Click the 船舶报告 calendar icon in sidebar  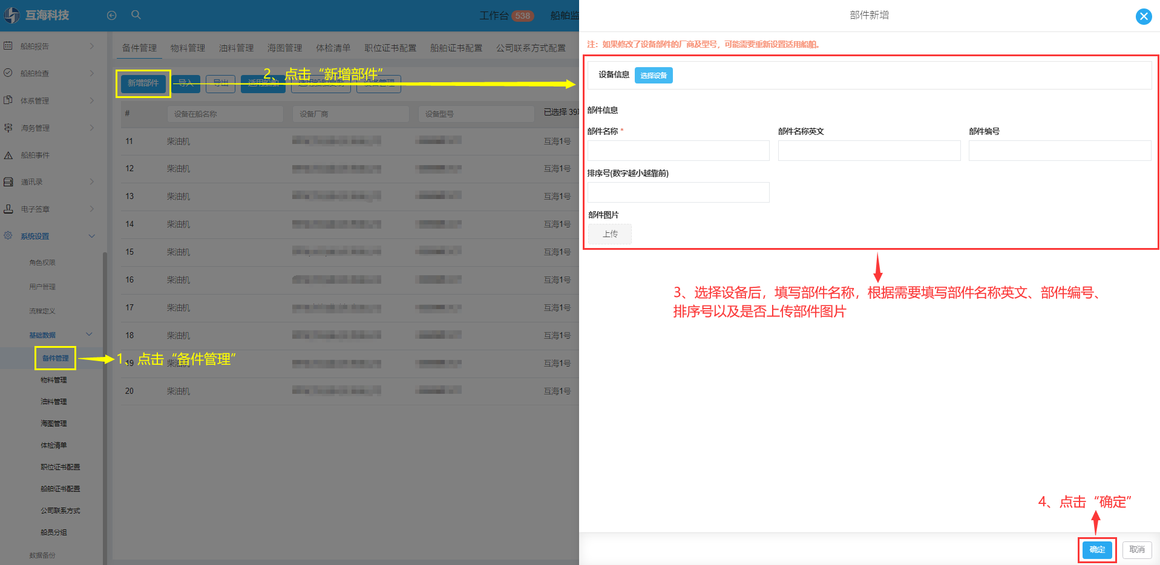tap(8, 46)
